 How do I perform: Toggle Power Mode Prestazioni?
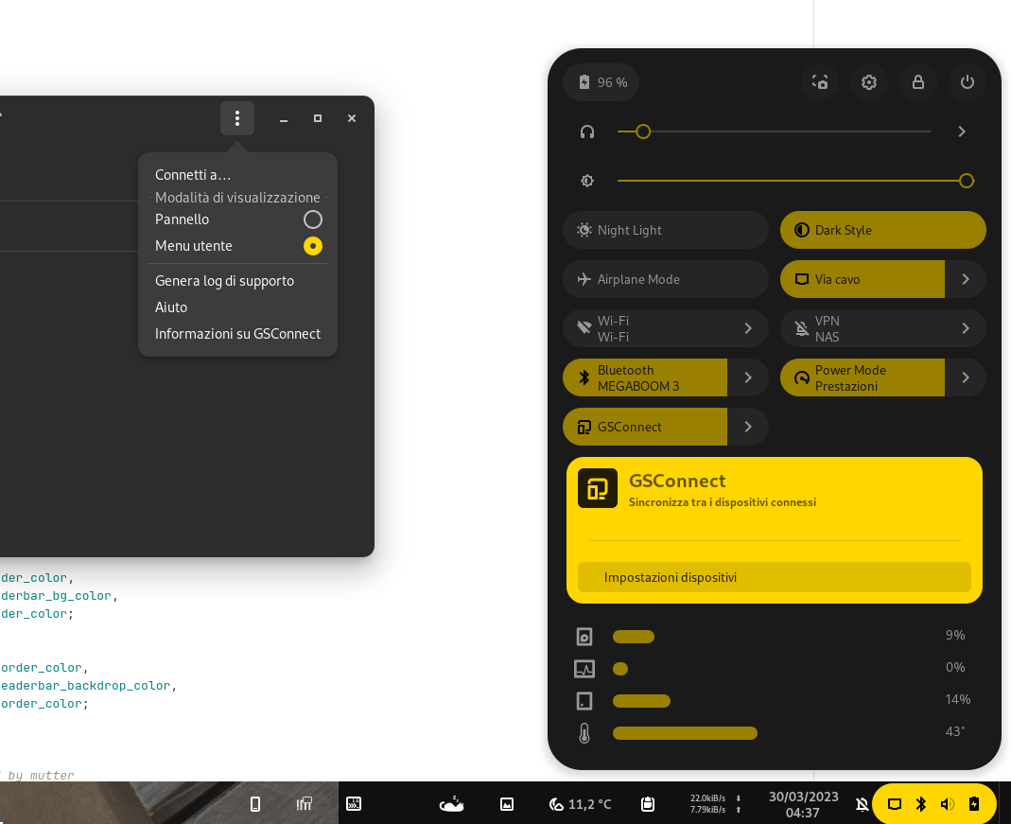pos(863,377)
